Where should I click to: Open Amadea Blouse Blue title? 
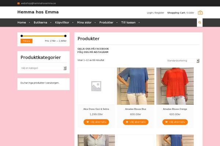pyautogui.click(x=136, y=109)
